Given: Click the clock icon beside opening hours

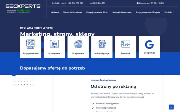Looking at the screenshot, I should [137, 3].
